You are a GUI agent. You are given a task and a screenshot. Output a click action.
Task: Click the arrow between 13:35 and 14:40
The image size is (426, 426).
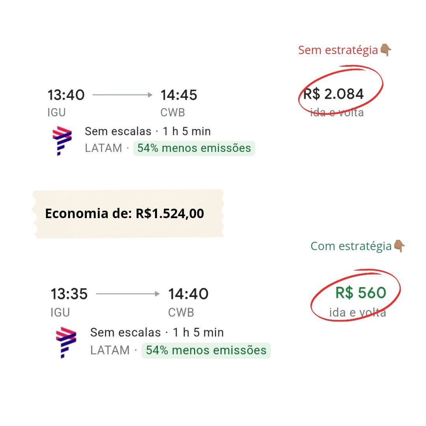coord(128,294)
